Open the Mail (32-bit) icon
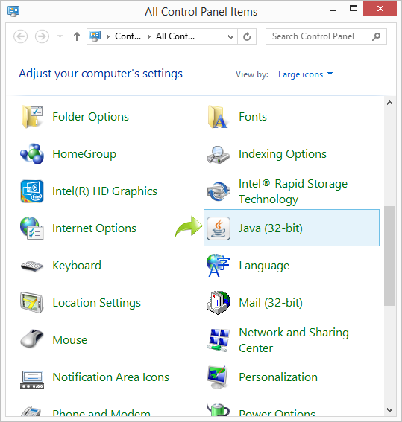 pos(219,303)
